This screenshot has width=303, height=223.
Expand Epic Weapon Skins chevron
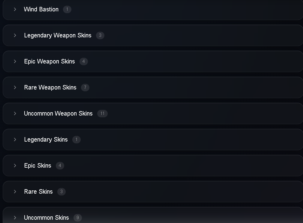coord(15,61)
